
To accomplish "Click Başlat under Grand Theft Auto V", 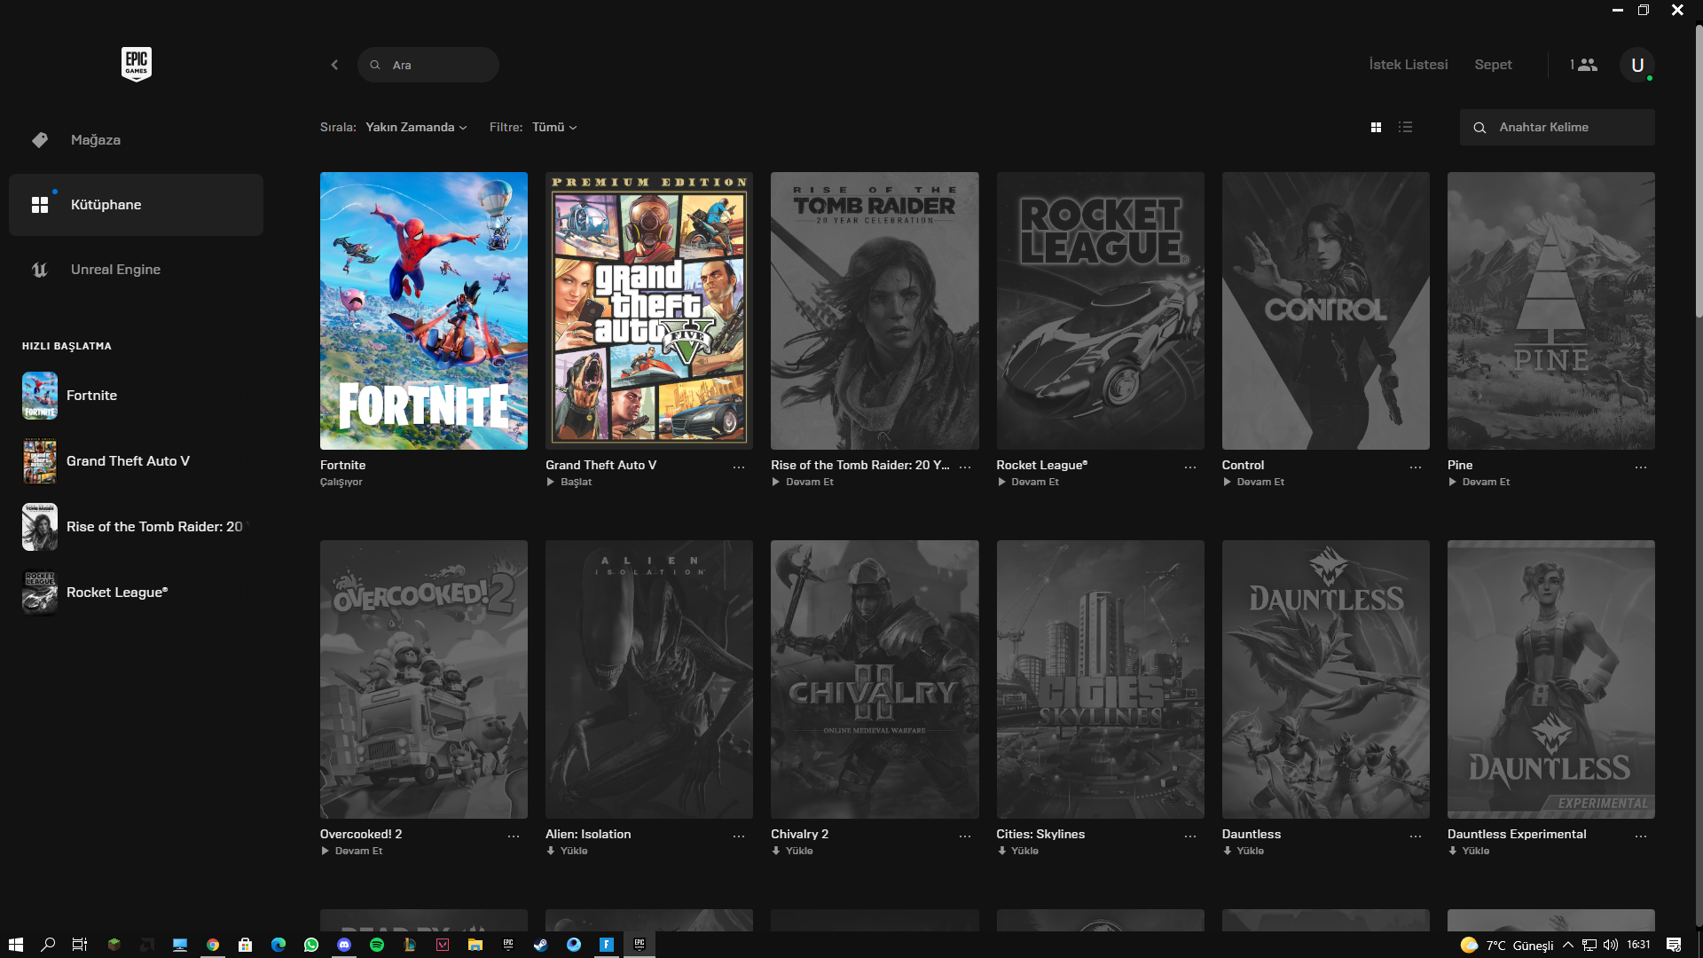I will pos(569,483).
